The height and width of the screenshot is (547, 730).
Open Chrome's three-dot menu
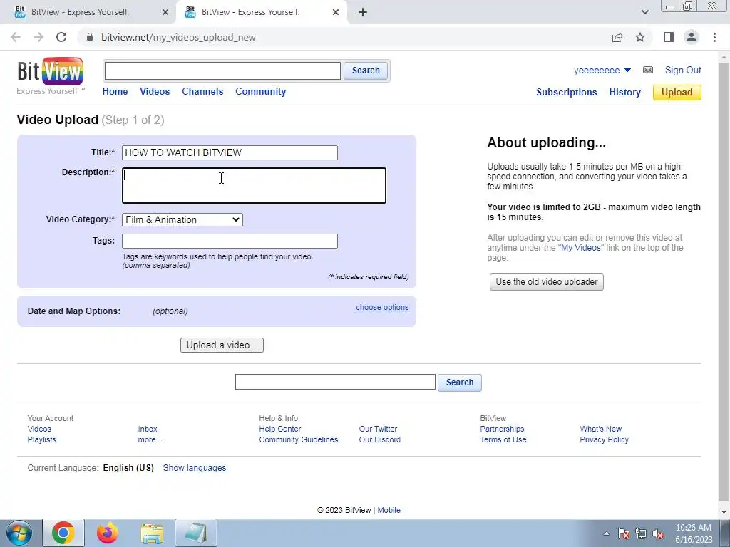(714, 37)
